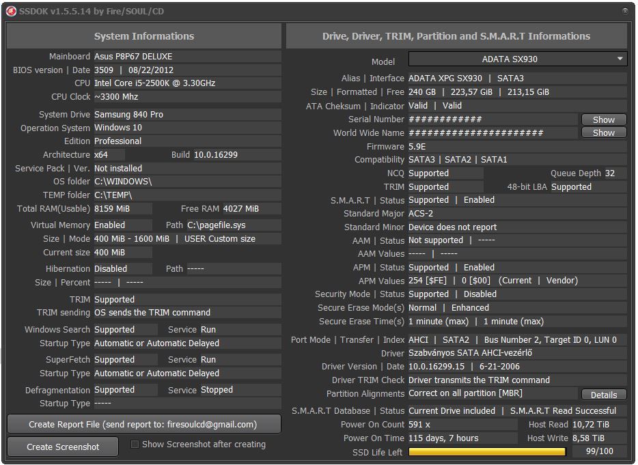Select the System Informations header
The width and height of the screenshot is (638, 465).
click(x=144, y=36)
